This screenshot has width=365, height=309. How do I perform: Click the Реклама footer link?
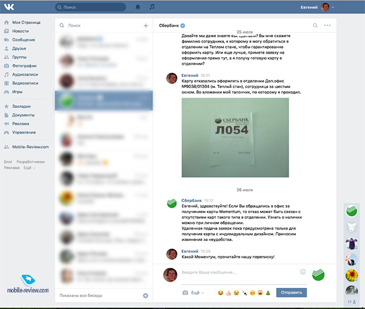pyautogui.click(x=11, y=168)
